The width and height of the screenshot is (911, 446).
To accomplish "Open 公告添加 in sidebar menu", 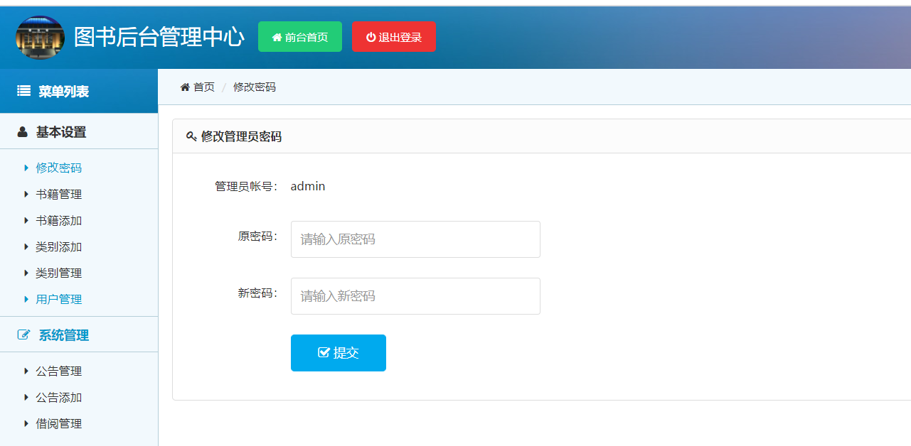I will [x=59, y=398].
